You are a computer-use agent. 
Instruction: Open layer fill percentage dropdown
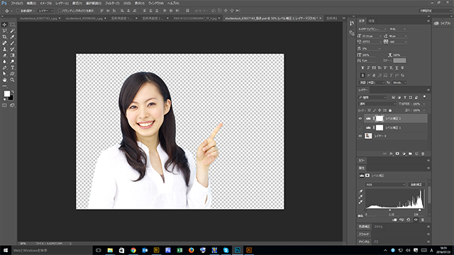point(424,110)
